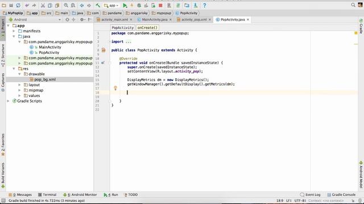The width and height of the screenshot is (364, 204).
Task: Click the Save All toolbar icon
Action: 11,5
